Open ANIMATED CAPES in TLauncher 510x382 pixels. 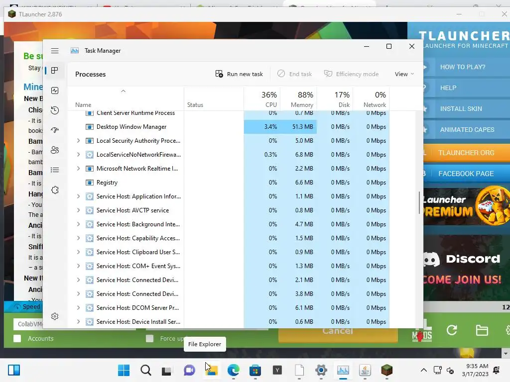click(x=466, y=130)
